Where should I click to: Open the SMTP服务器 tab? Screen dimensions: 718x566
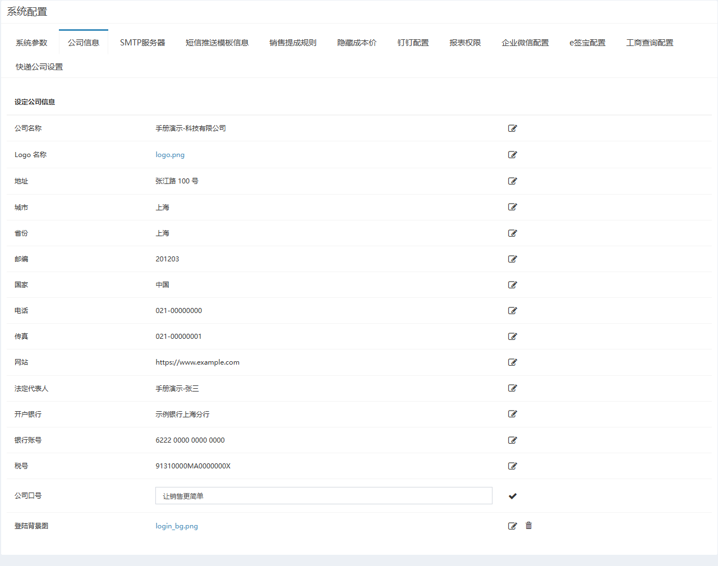tap(142, 43)
